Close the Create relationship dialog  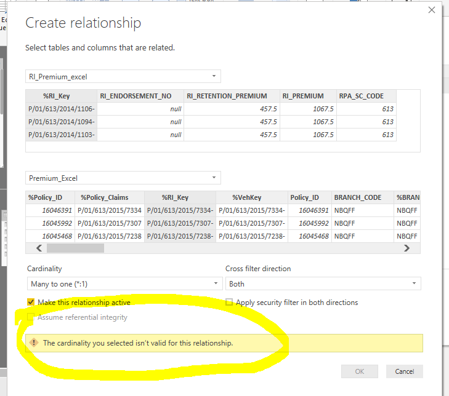[432, 10]
